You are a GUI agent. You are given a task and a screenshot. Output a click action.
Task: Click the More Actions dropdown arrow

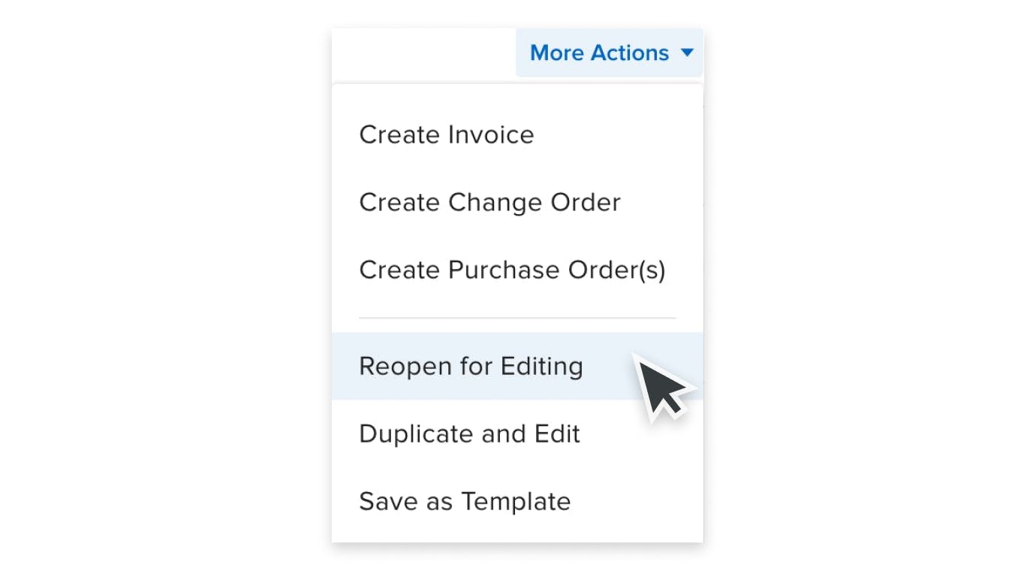(687, 53)
